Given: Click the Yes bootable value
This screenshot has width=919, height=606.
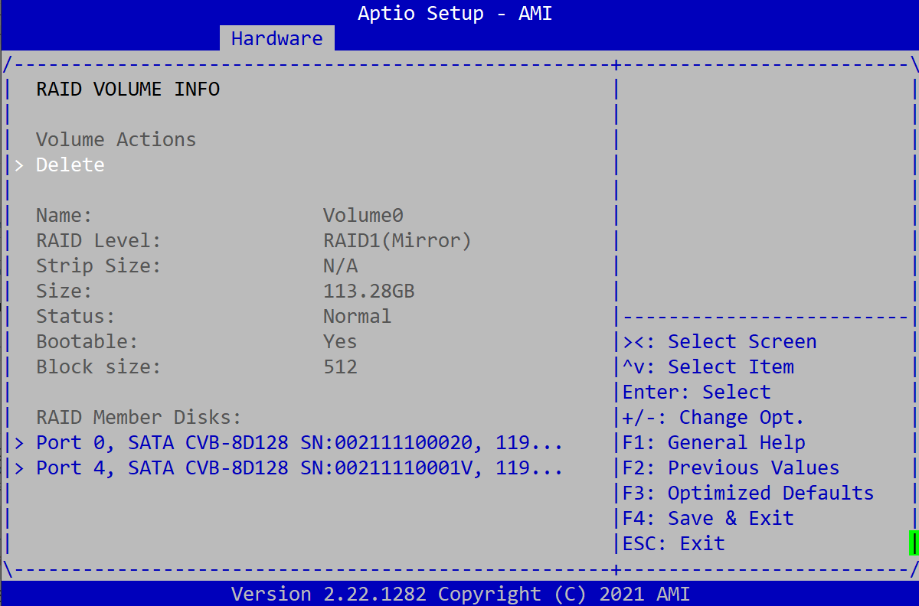Looking at the screenshot, I should 340,341.
